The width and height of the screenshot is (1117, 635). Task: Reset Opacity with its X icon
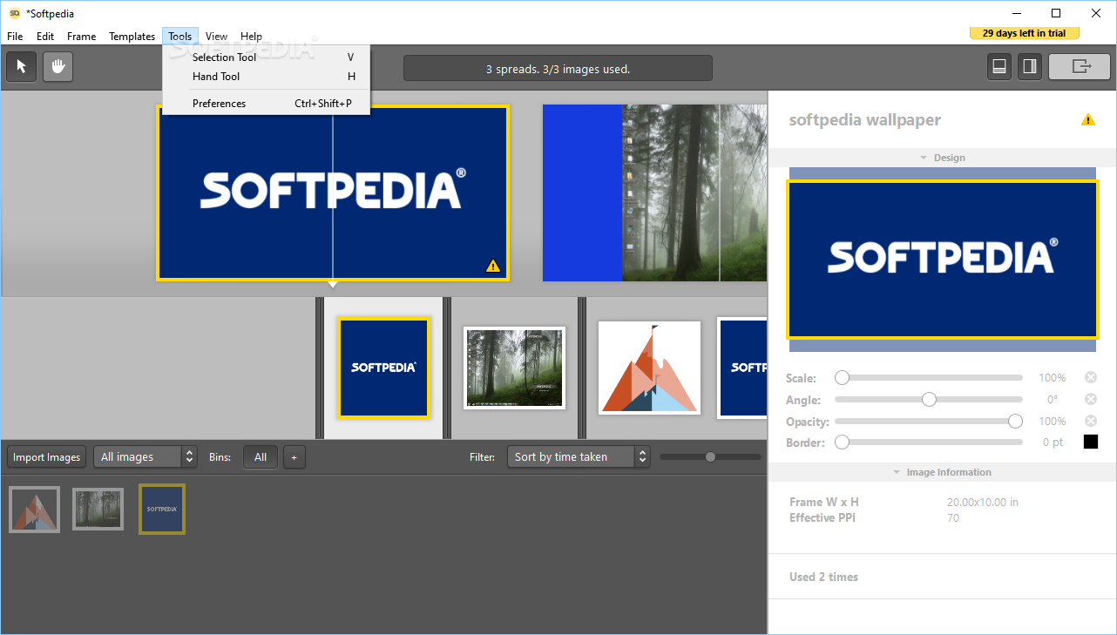(1090, 421)
